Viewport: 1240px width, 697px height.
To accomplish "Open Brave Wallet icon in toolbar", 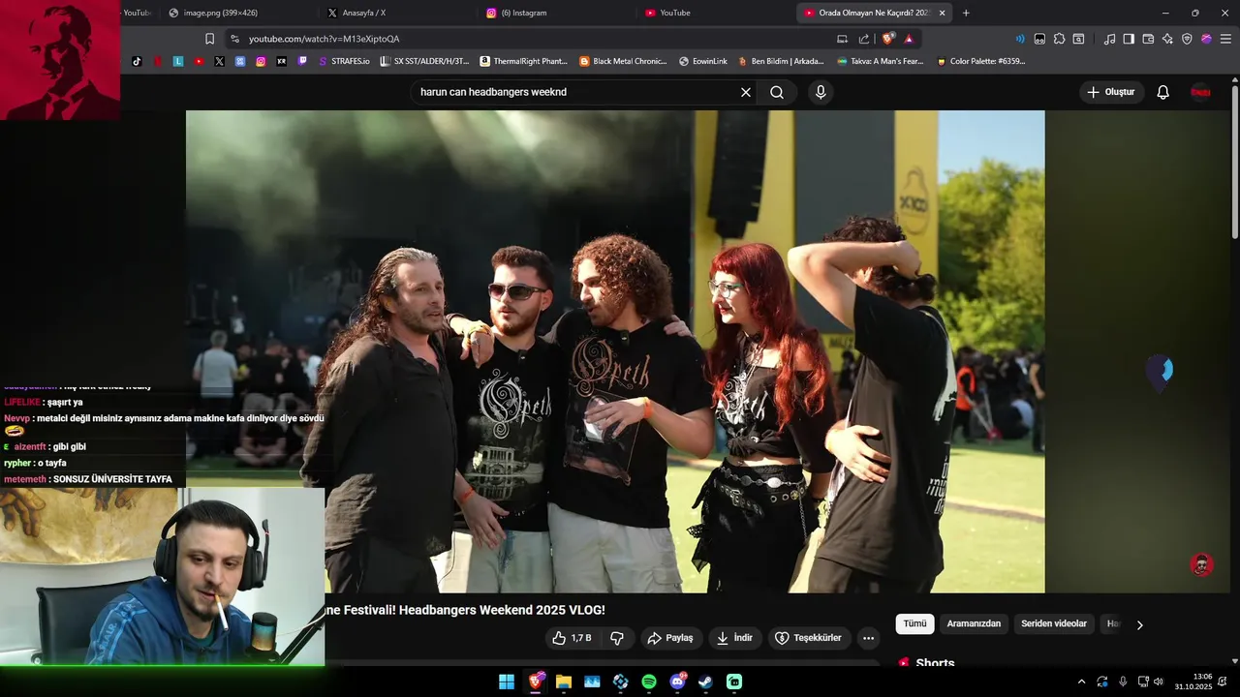I will click(1148, 39).
